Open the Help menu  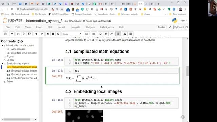[122, 27]
